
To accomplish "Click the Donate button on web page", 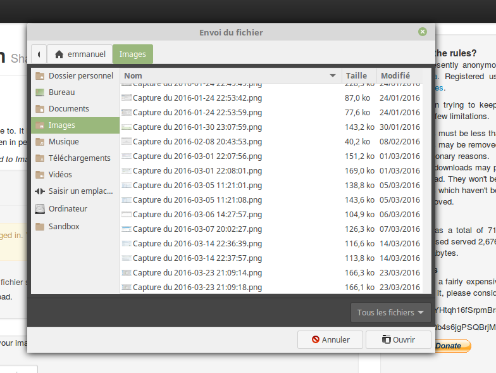I will (x=452, y=346).
